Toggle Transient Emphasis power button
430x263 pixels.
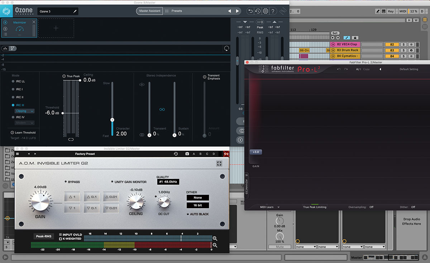[205, 77]
